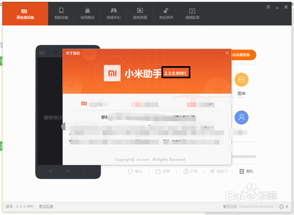Viewport: 294px width, 215px height.
Task: Go to 壁纸美图 tab
Action: [140, 14]
